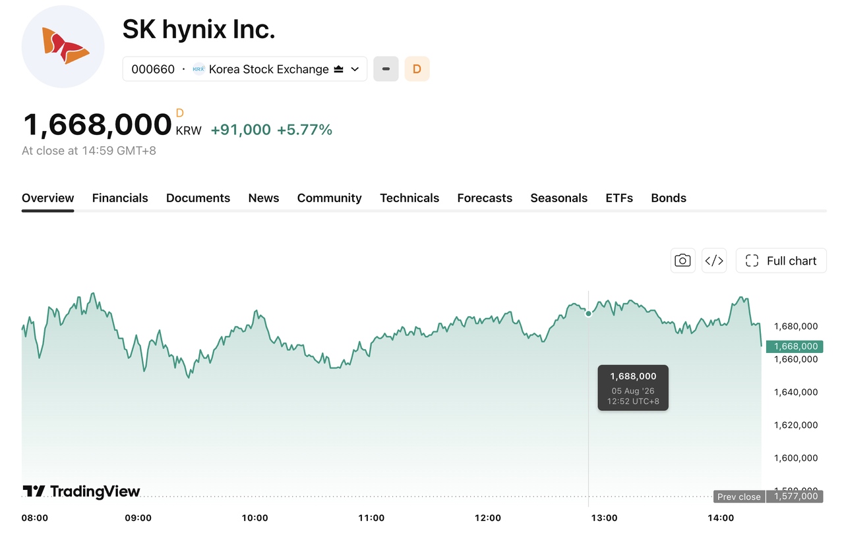Image resolution: width=844 pixels, height=538 pixels.
Task: Click the green 1,668,000 current price label
Action: point(795,346)
